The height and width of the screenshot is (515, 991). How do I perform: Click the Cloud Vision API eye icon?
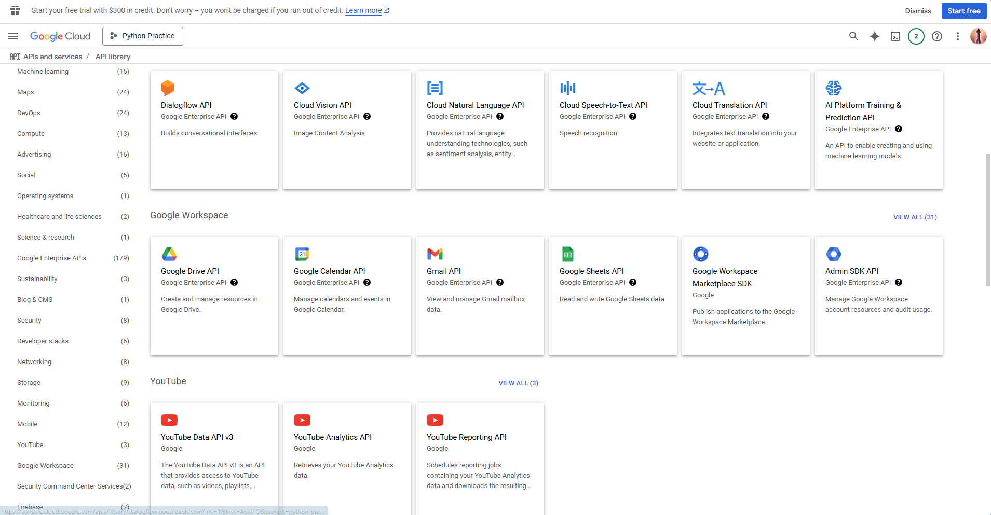[302, 88]
